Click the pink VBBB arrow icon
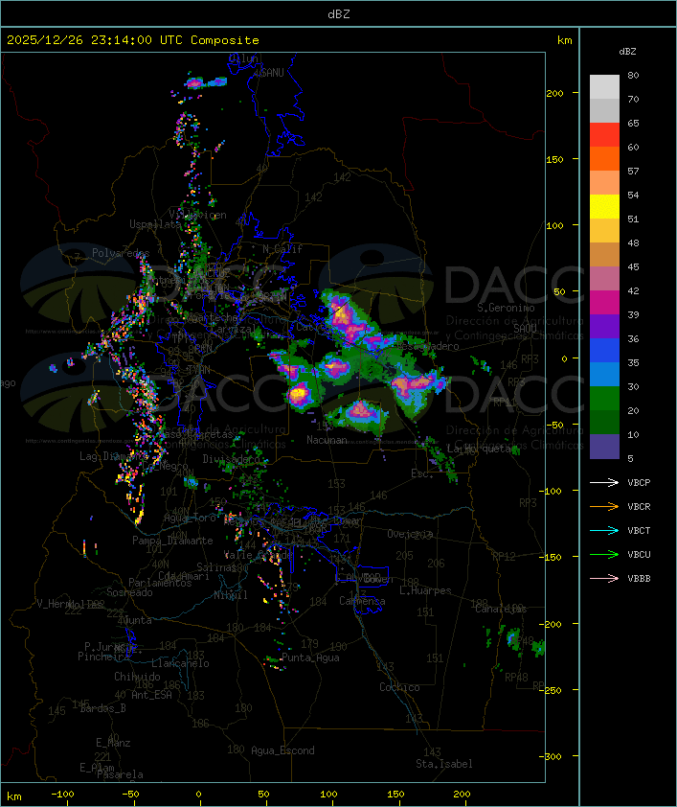677x807 pixels. tap(604, 579)
